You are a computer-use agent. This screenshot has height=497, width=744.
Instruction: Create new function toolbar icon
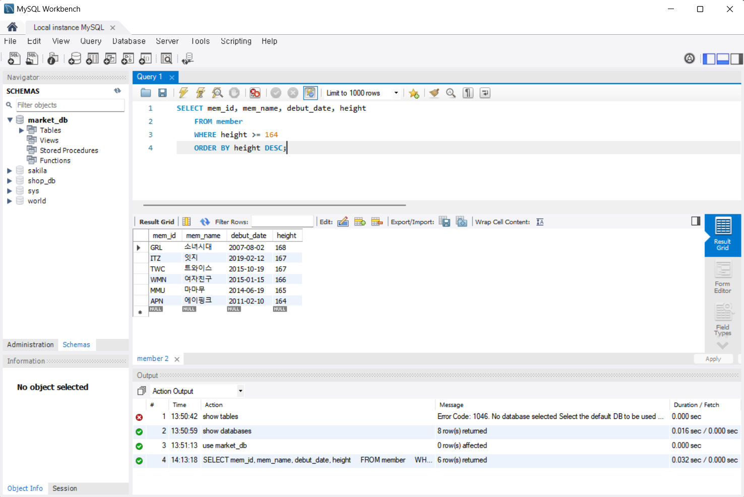pyautogui.click(x=145, y=58)
